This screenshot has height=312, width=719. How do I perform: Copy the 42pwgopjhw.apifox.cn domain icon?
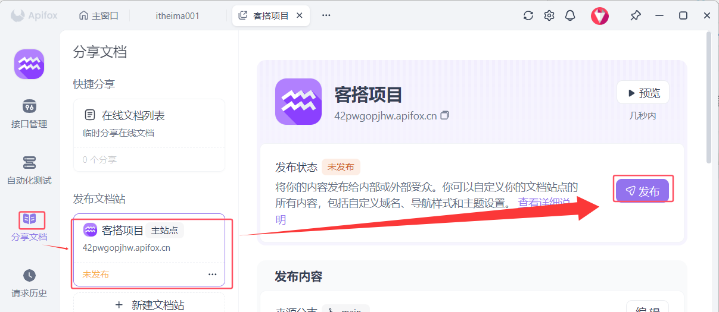[x=444, y=115]
